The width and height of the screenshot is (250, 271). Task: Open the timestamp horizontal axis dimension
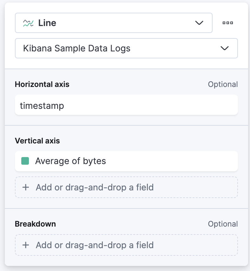pos(127,105)
